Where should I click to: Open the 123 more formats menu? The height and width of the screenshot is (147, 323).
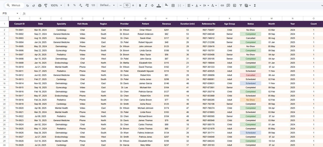tap(93, 5)
